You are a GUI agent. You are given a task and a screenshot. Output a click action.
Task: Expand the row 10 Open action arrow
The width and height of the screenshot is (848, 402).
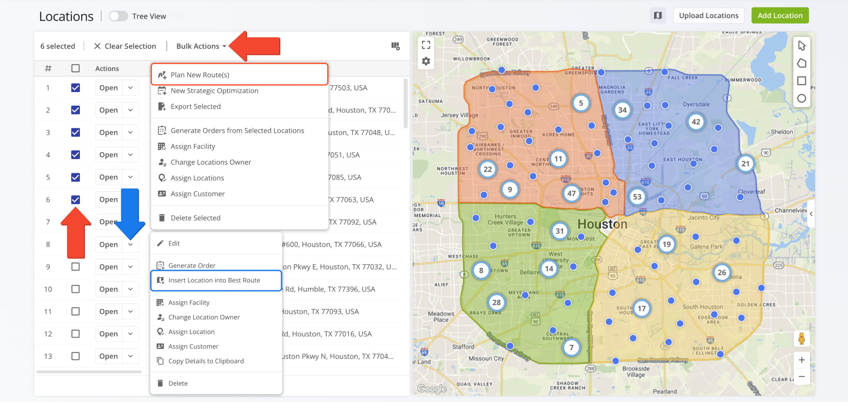click(130, 289)
